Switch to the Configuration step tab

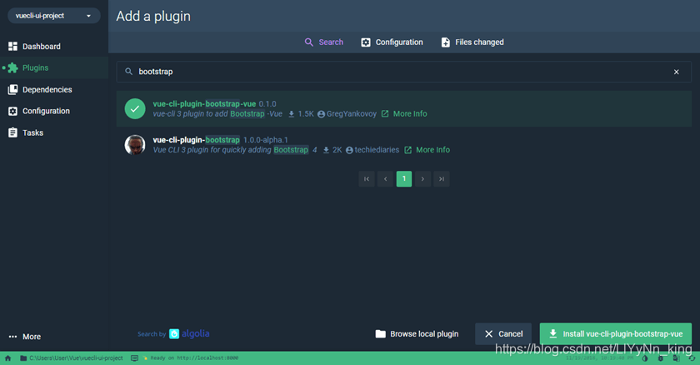click(x=392, y=42)
